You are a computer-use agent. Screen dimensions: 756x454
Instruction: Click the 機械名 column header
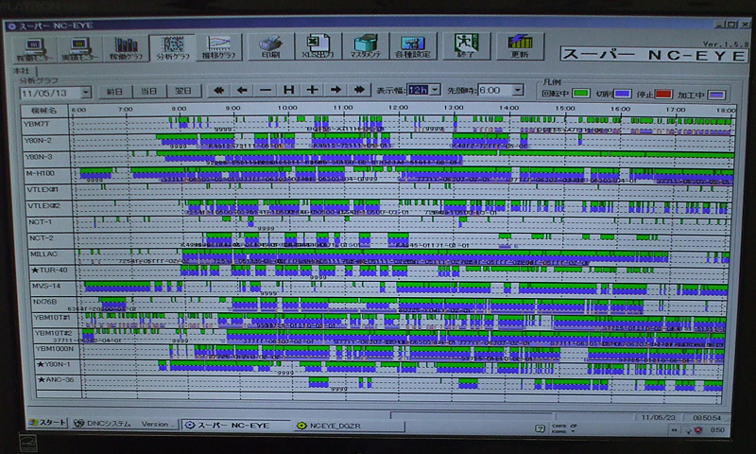pos(44,111)
